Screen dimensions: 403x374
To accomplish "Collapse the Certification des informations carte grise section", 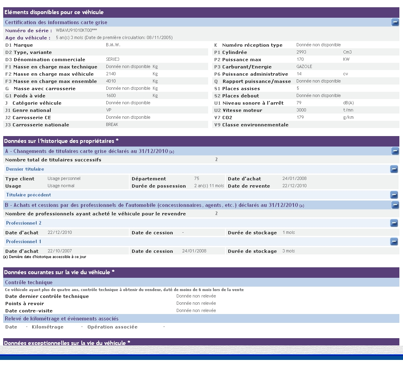I will [x=395, y=23].
